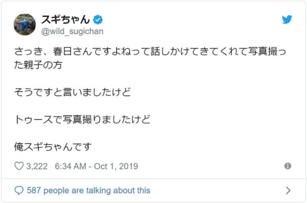Open '587 people are talking about this'
The width and height of the screenshot is (307, 203).
(89, 190)
